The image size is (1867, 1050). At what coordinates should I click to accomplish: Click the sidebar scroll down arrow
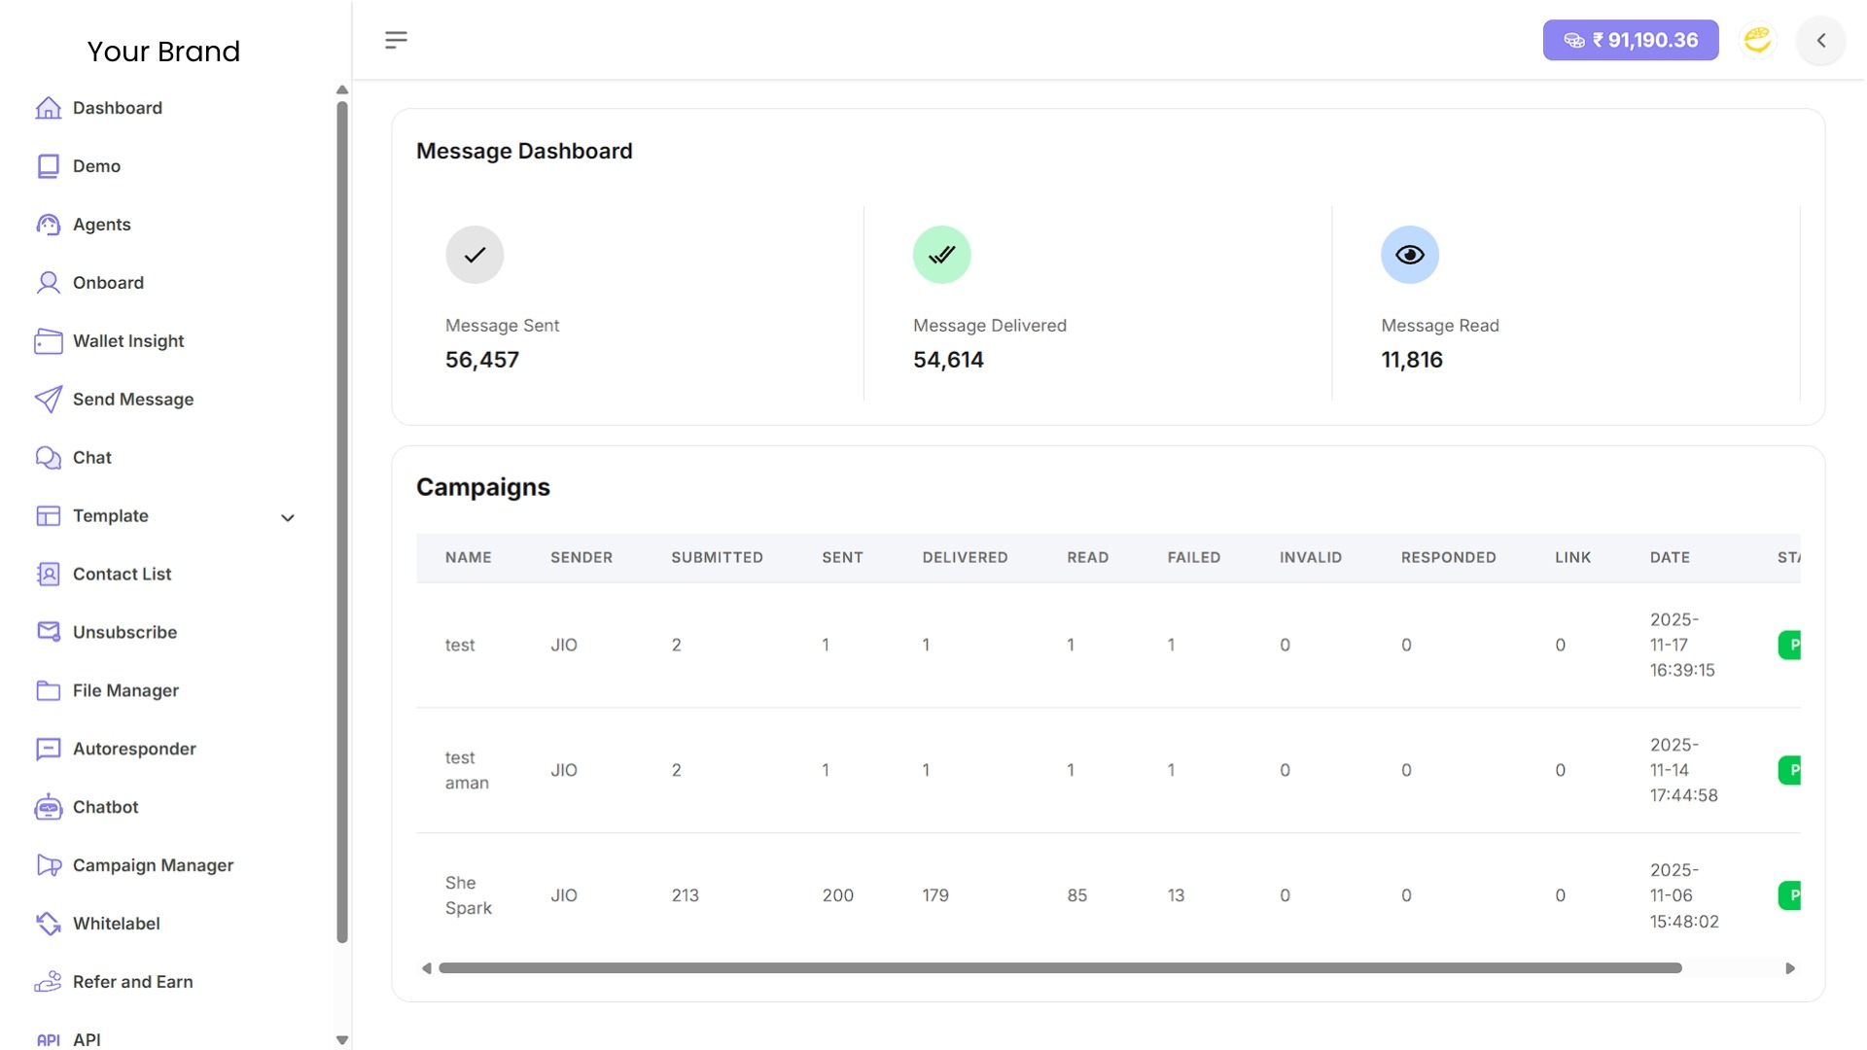tap(342, 1039)
